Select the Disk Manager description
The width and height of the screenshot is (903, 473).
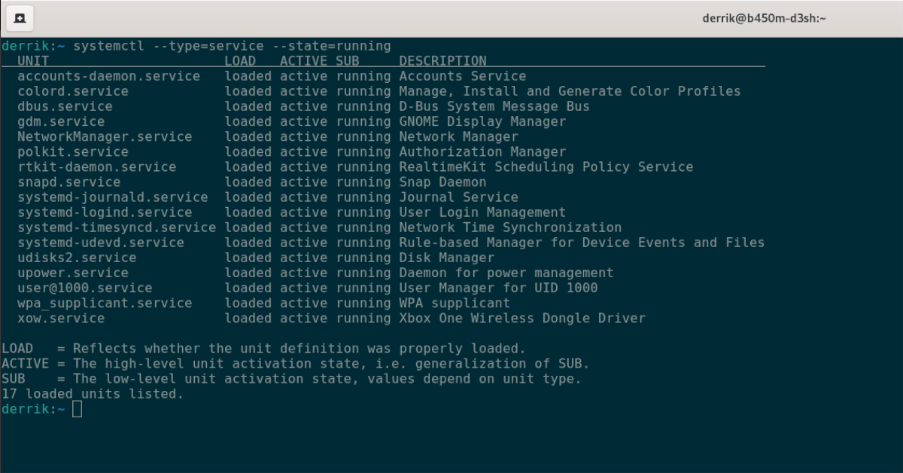click(447, 258)
